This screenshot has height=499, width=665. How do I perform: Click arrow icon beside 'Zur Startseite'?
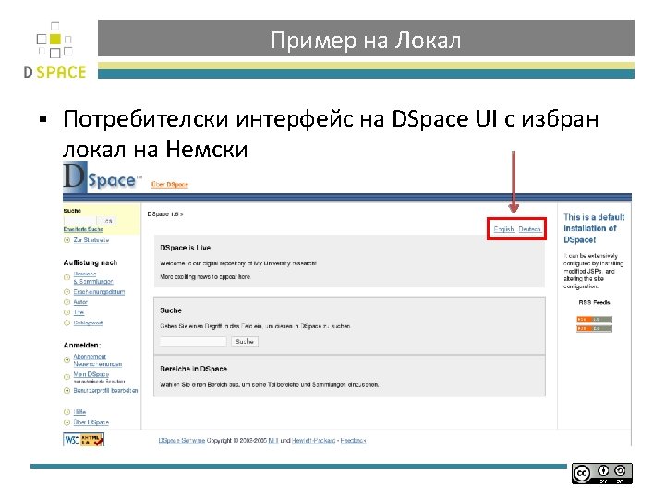click(66, 240)
